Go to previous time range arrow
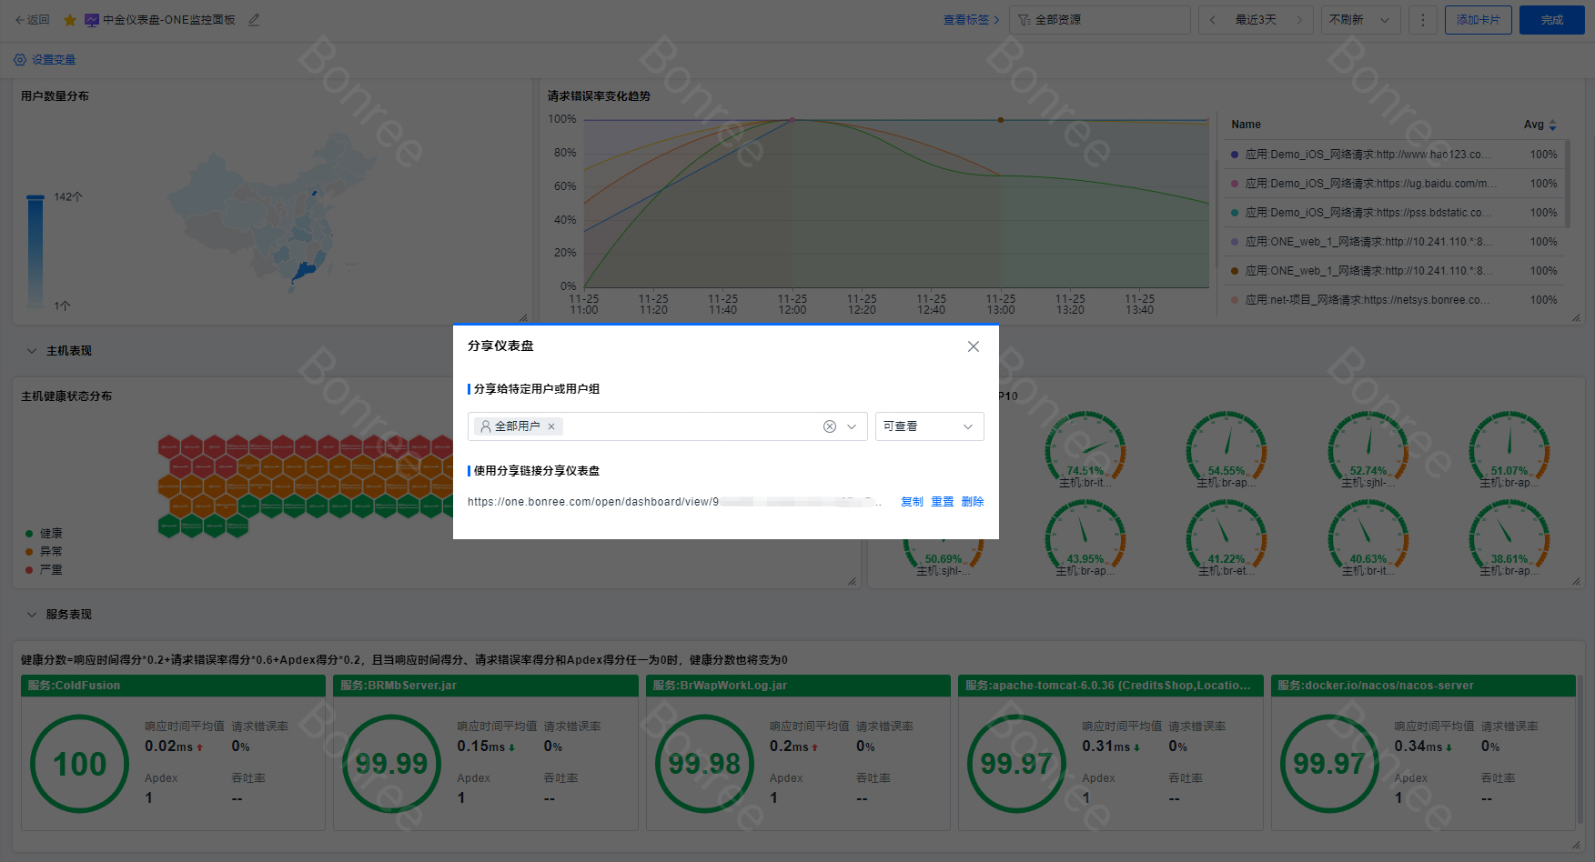 coord(1212,20)
